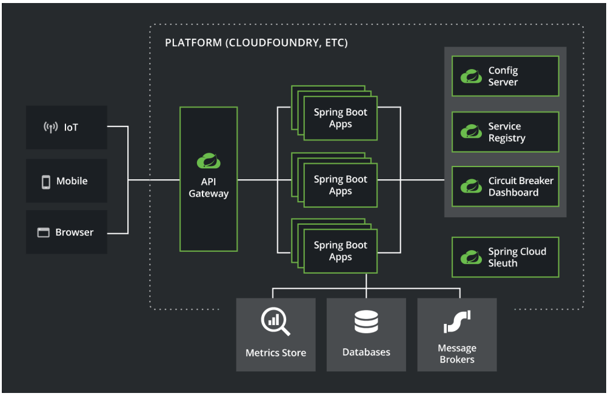Click the Browser window icon
This screenshot has width=608, height=396.
point(43,233)
